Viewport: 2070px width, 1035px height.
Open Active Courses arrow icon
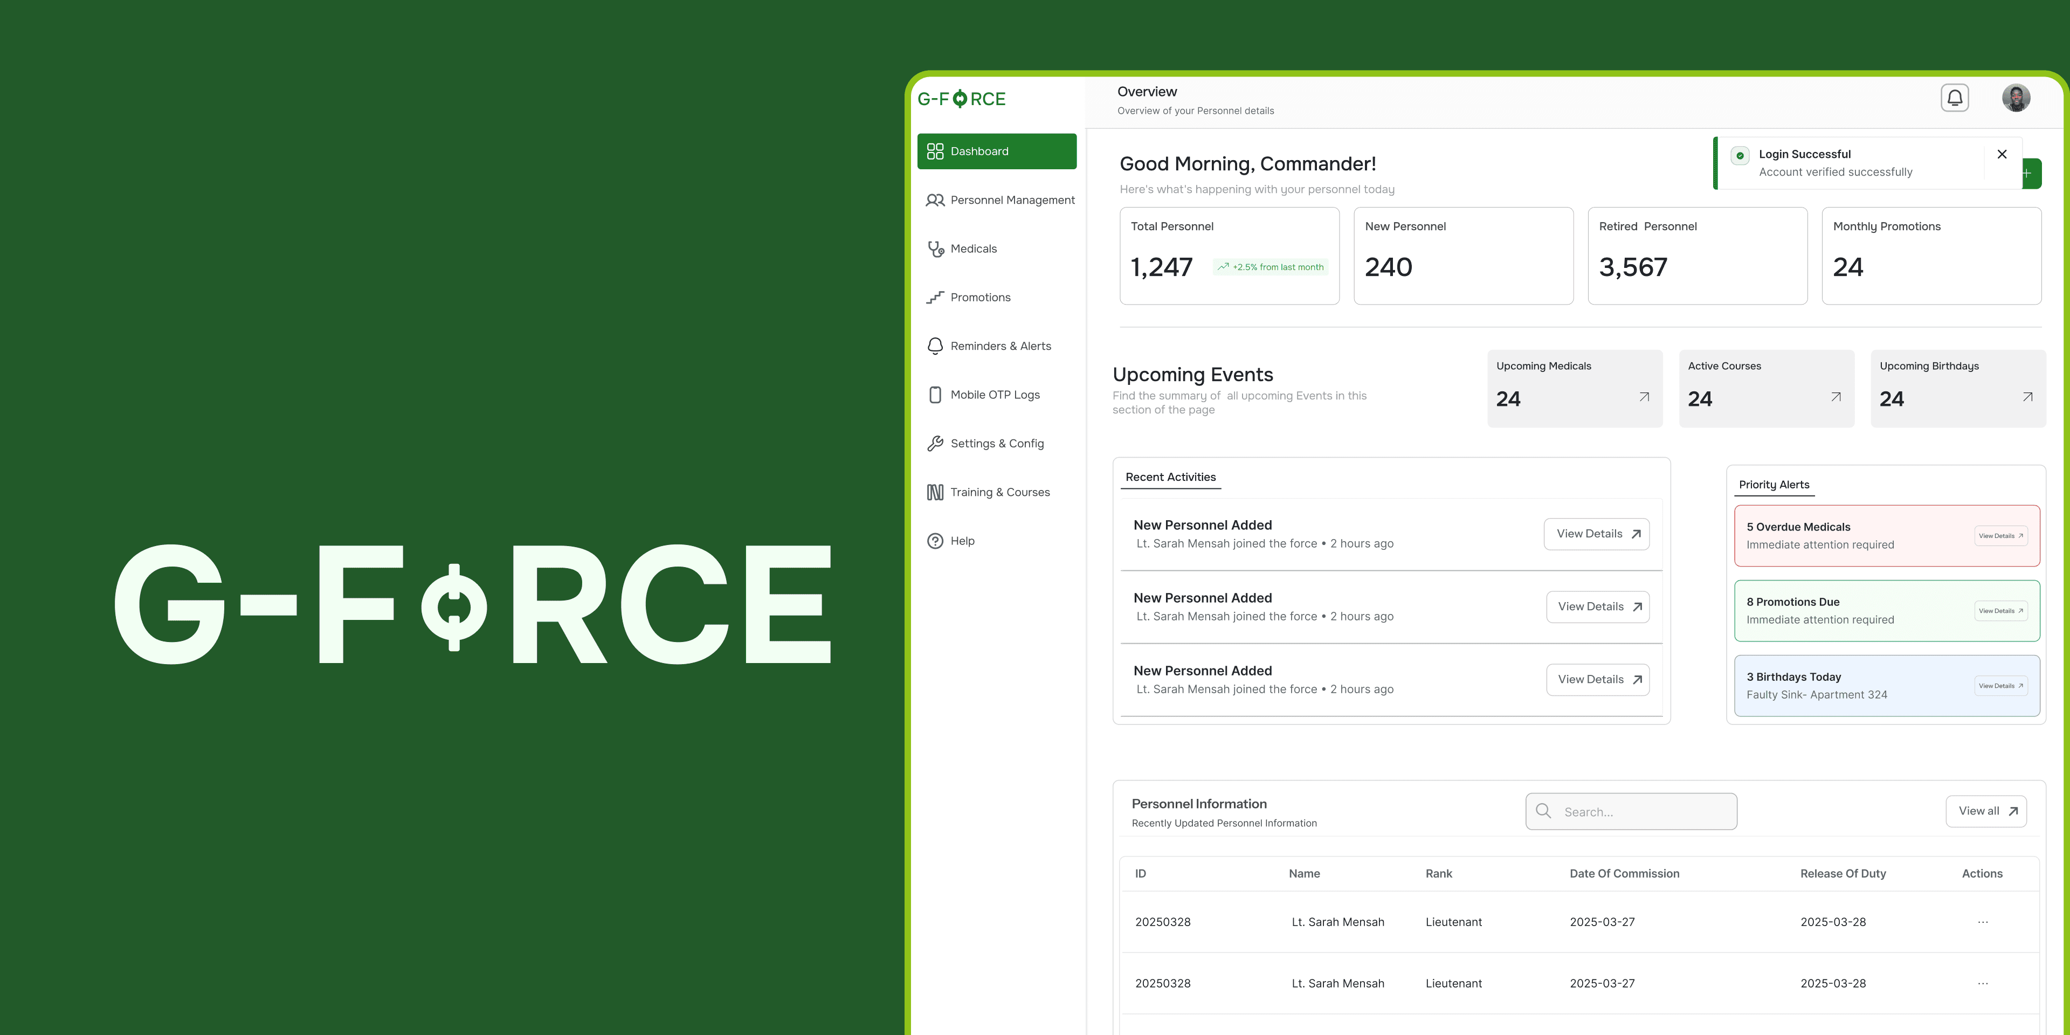[x=1836, y=397]
